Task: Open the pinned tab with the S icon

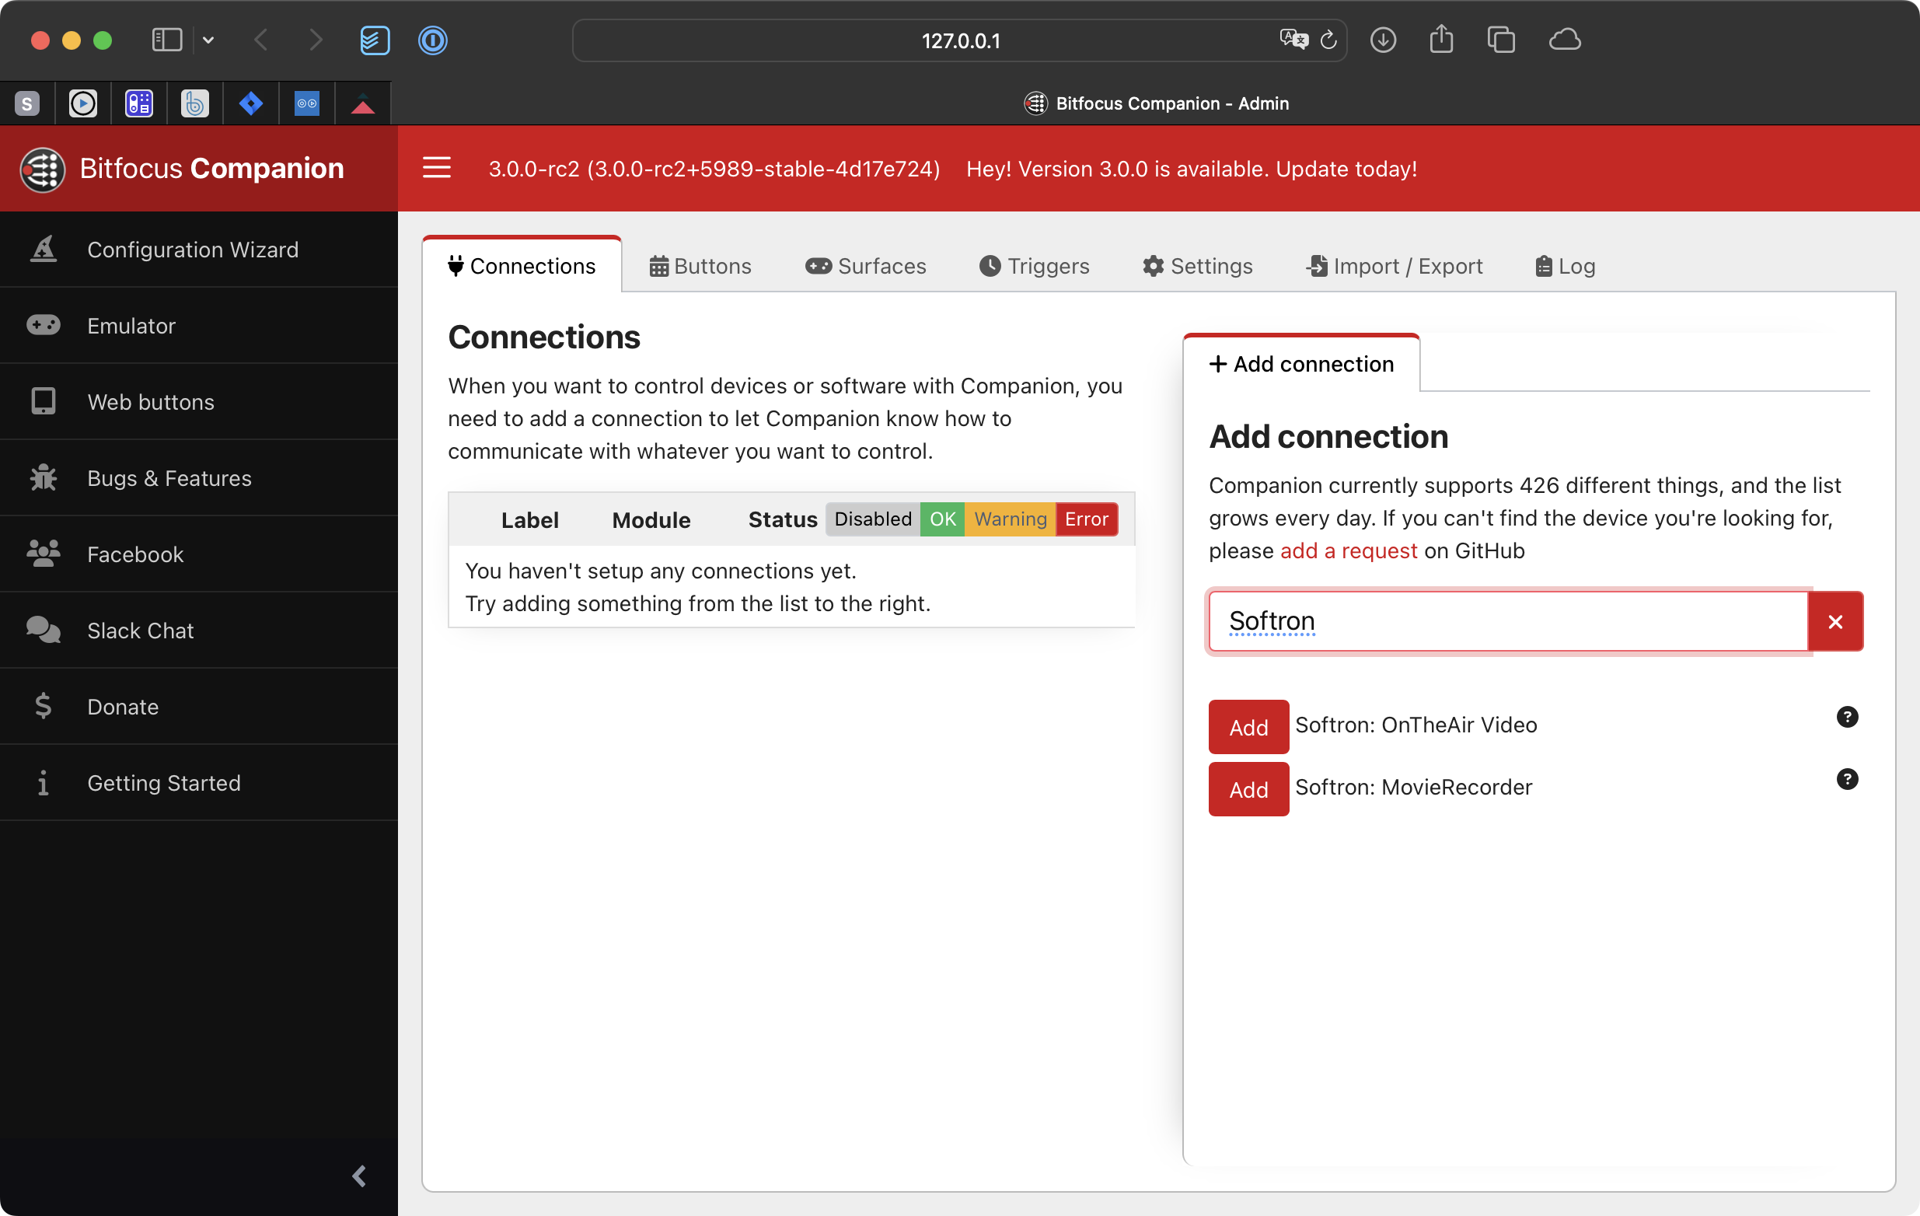Action: click(x=27, y=103)
